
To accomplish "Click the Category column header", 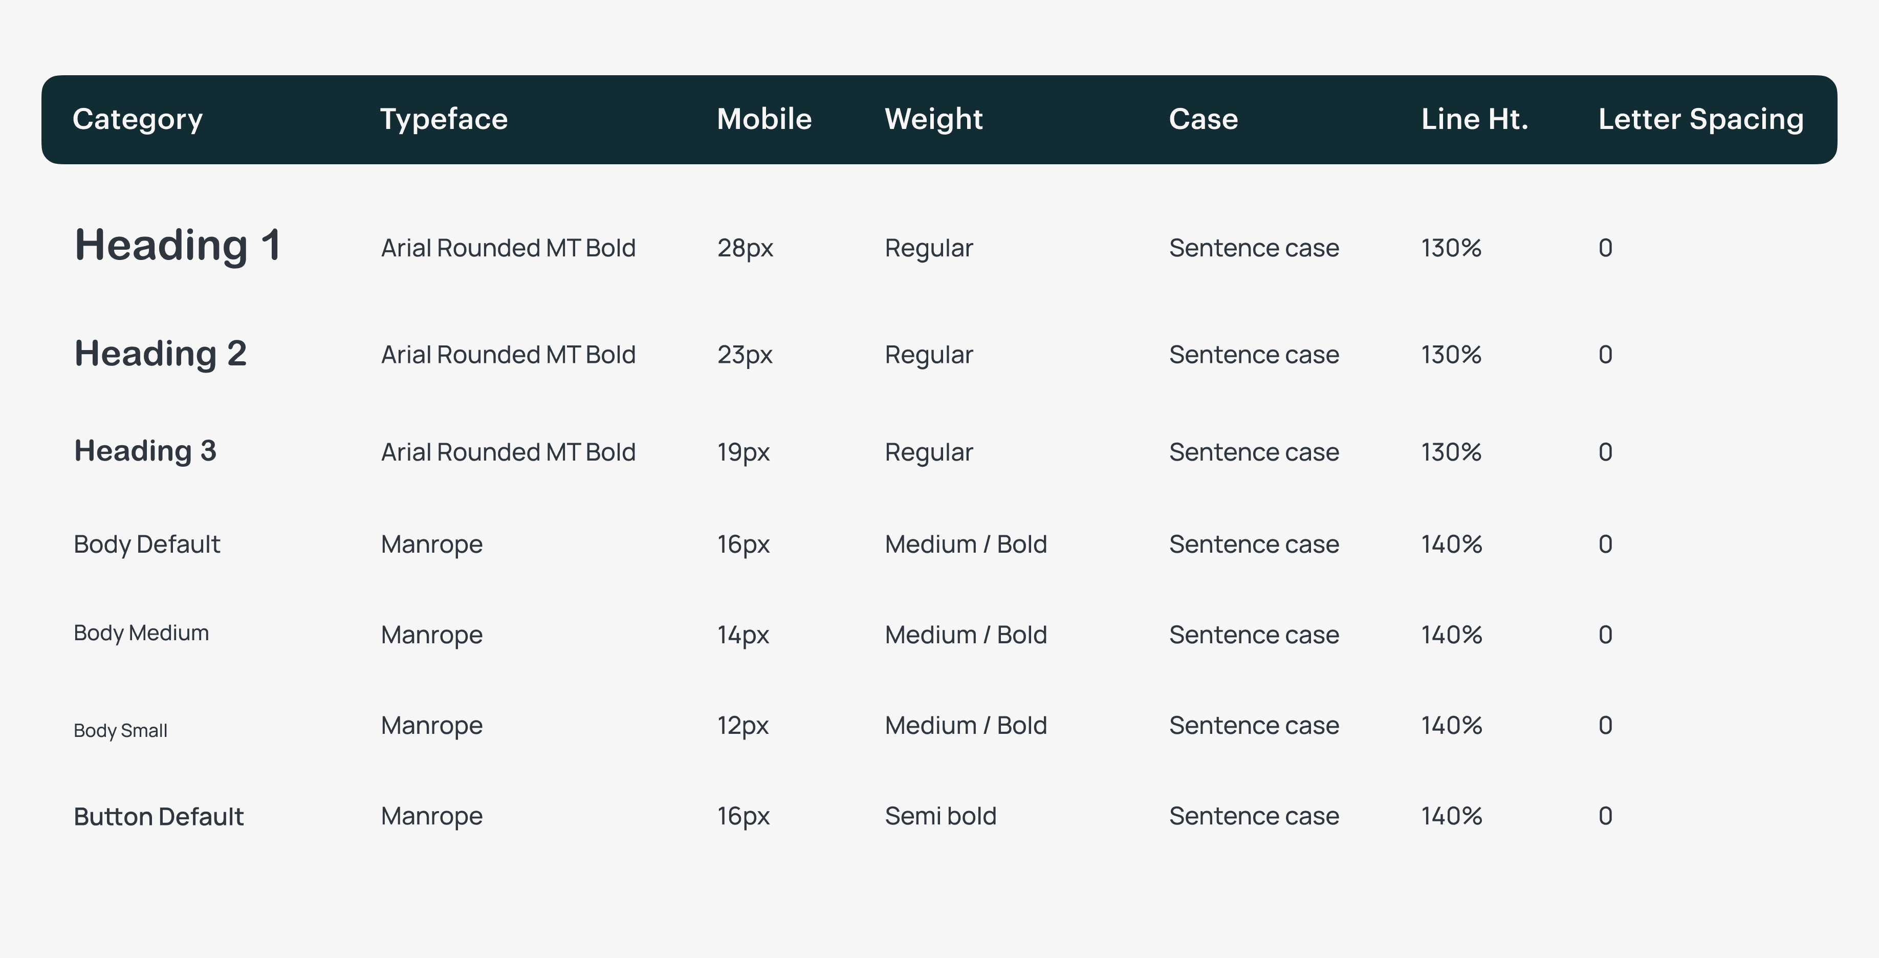I will [137, 120].
